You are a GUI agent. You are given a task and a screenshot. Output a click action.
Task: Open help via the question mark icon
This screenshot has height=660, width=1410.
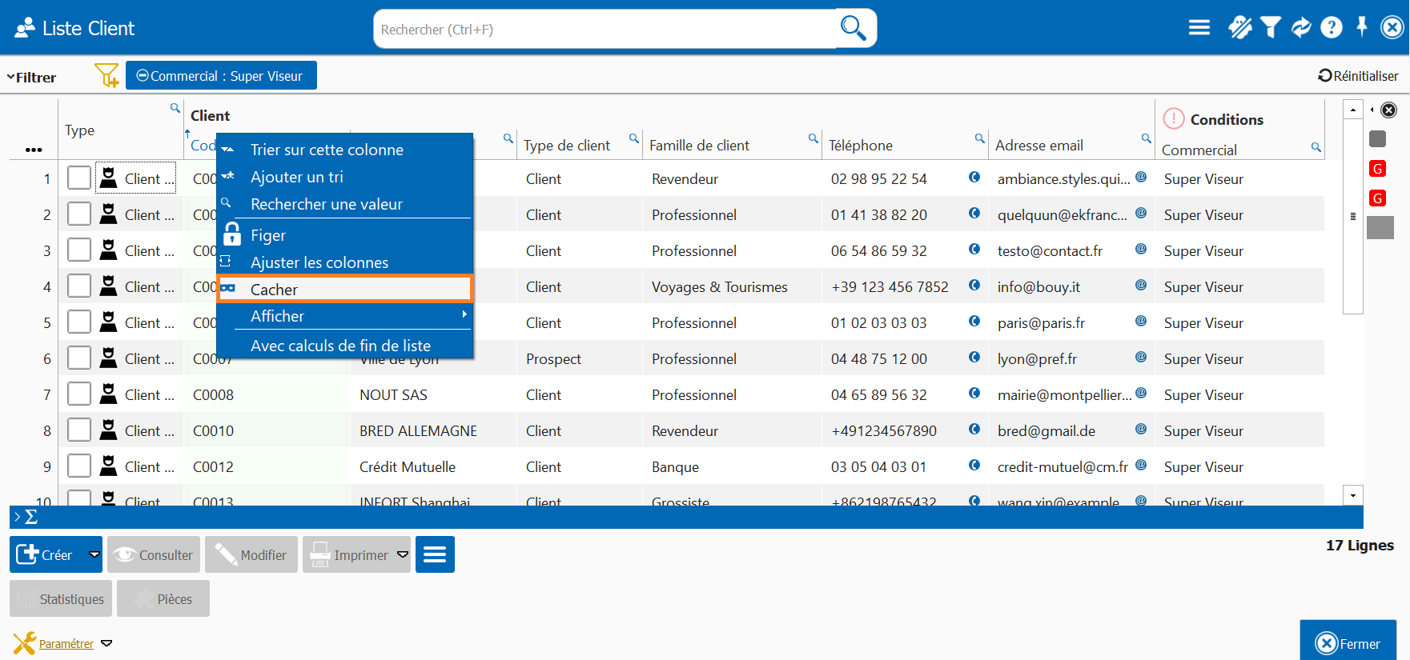click(1331, 28)
